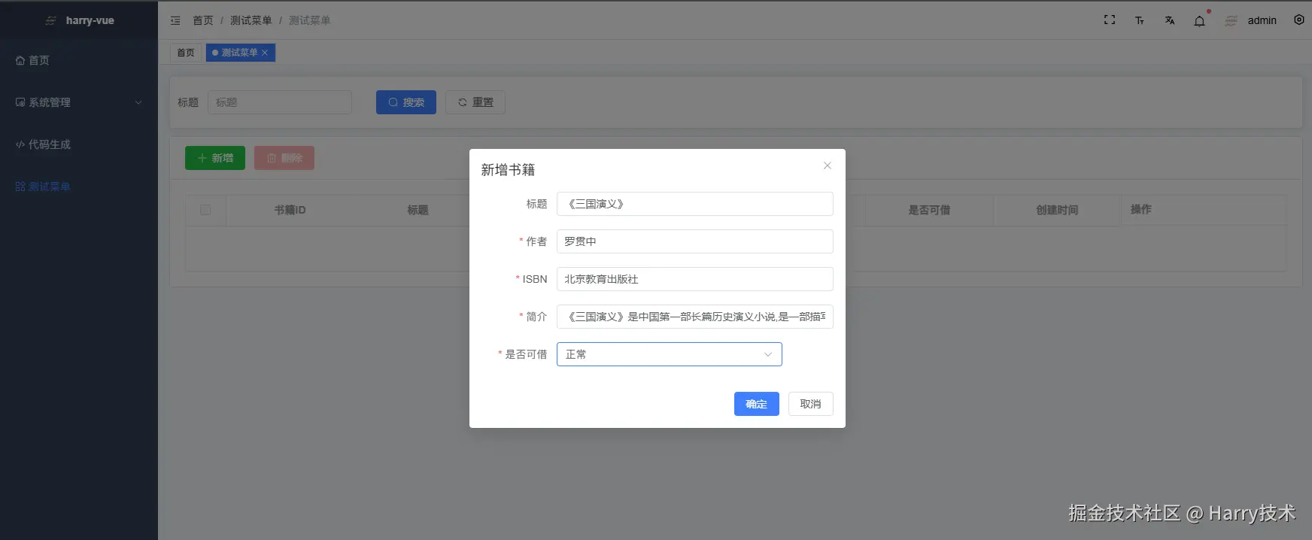The width and height of the screenshot is (1312, 540).
Task: Go to 首页 in the sidebar
Action: point(79,60)
